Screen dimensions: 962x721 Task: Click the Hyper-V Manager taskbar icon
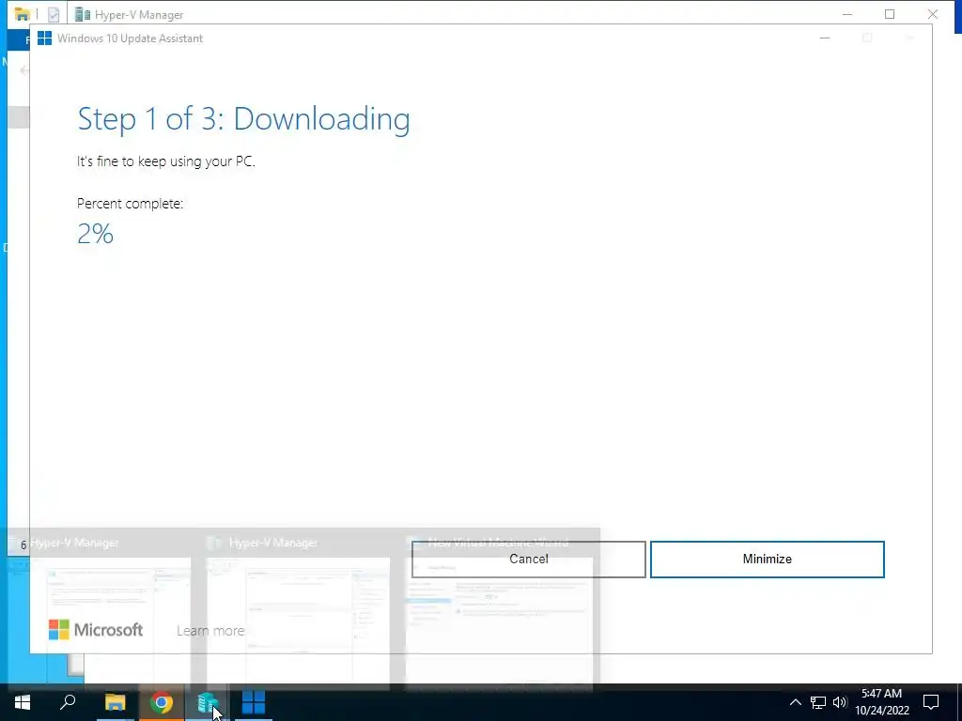coord(208,702)
